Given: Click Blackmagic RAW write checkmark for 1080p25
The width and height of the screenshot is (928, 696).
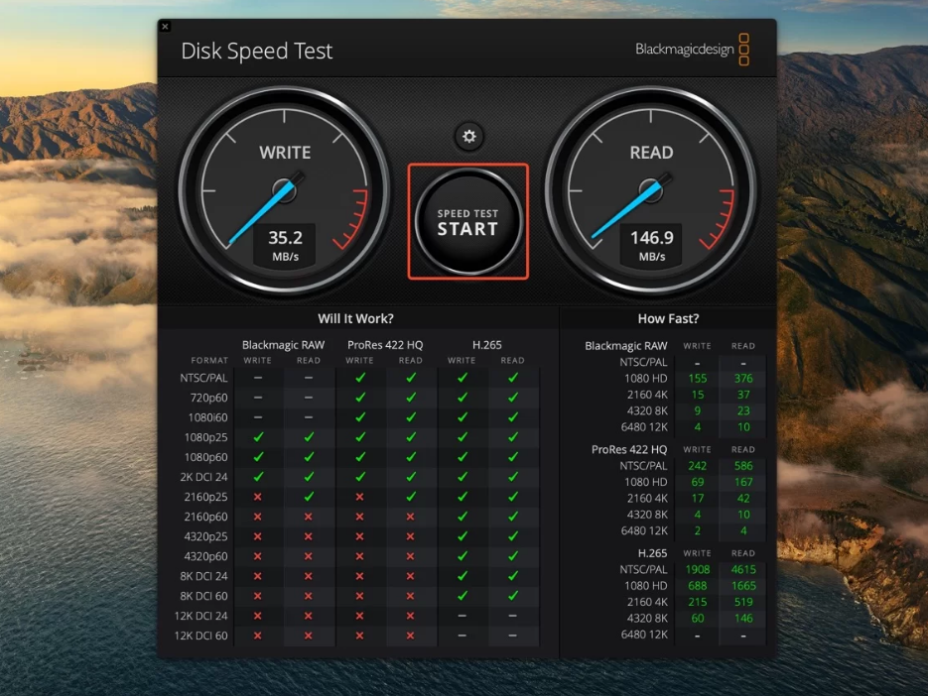Looking at the screenshot, I should pos(258,437).
